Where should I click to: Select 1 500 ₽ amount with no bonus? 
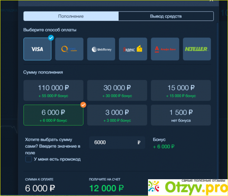[x=181, y=115]
